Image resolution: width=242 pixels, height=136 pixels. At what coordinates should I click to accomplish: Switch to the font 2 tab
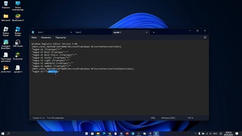(x=78, y=32)
